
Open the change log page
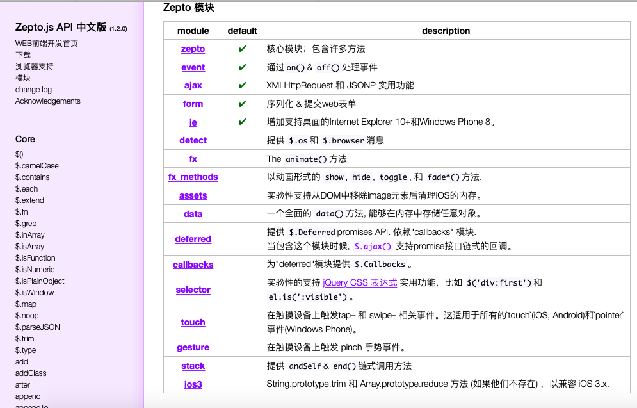coord(33,90)
